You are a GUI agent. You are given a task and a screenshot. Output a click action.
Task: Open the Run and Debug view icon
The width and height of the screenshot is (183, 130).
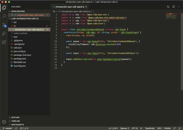[4, 34]
